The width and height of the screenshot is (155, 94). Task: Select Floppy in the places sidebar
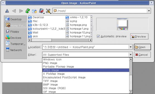[15, 32]
